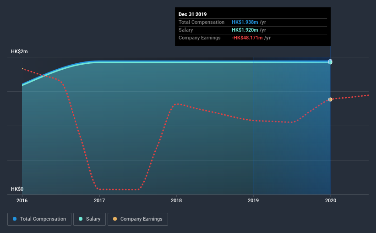Click the 2016 x-axis label
This screenshot has height=233, width=376.
click(x=22, y=200)
